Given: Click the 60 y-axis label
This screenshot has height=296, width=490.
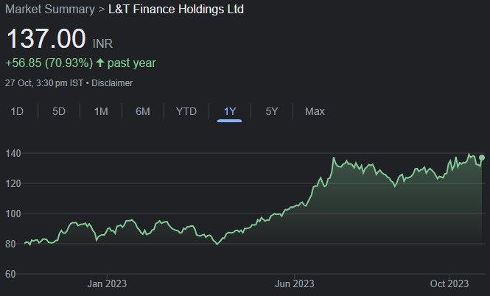Looking at the screenshot, I should tap(10, 274).
